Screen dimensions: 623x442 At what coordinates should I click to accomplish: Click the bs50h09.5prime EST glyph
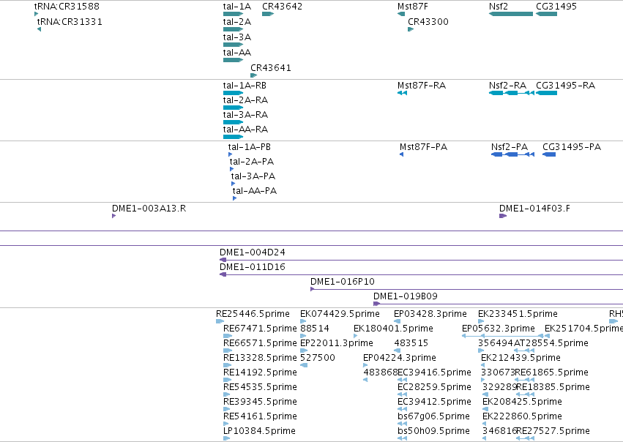(x=402, y=438)
